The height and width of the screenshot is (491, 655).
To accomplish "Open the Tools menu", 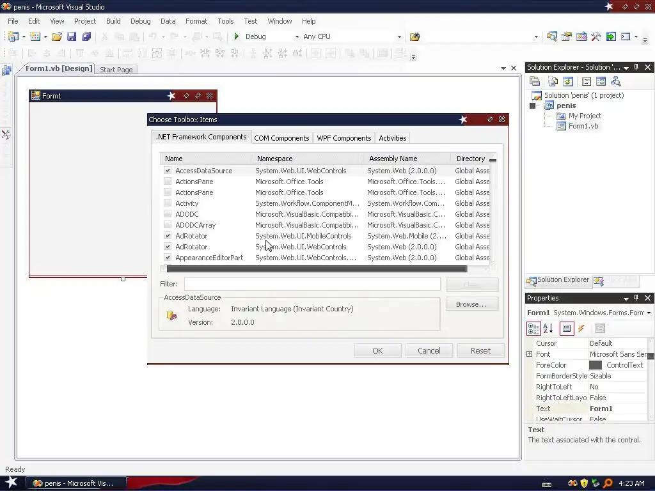I will (x=226, y=21).
